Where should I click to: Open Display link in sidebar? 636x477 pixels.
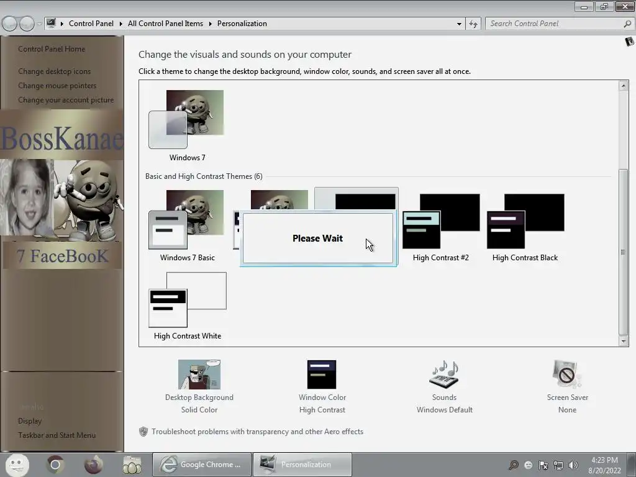pyautogui.click(x=30, y=421)
